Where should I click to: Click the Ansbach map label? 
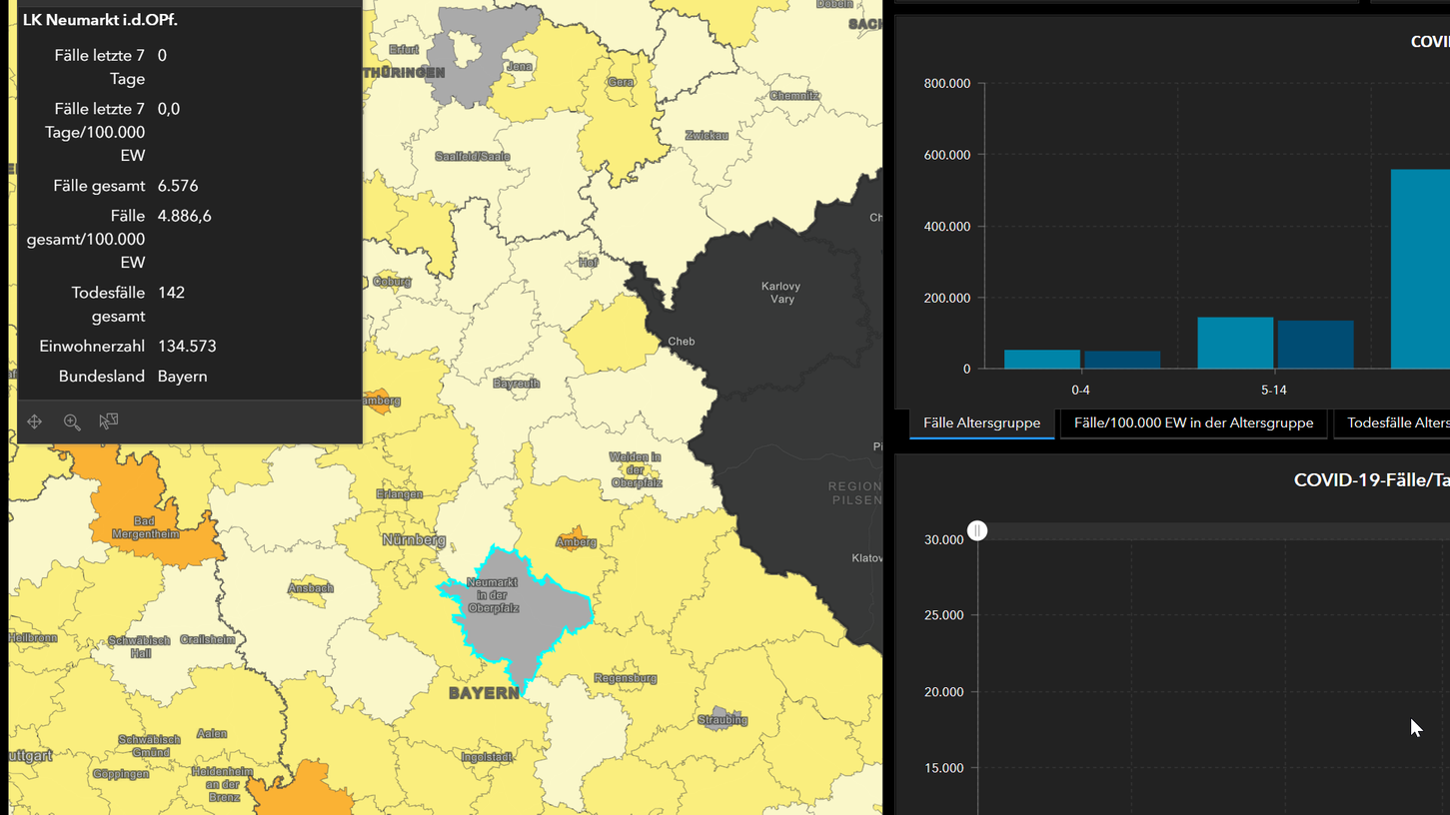(311, 588)
